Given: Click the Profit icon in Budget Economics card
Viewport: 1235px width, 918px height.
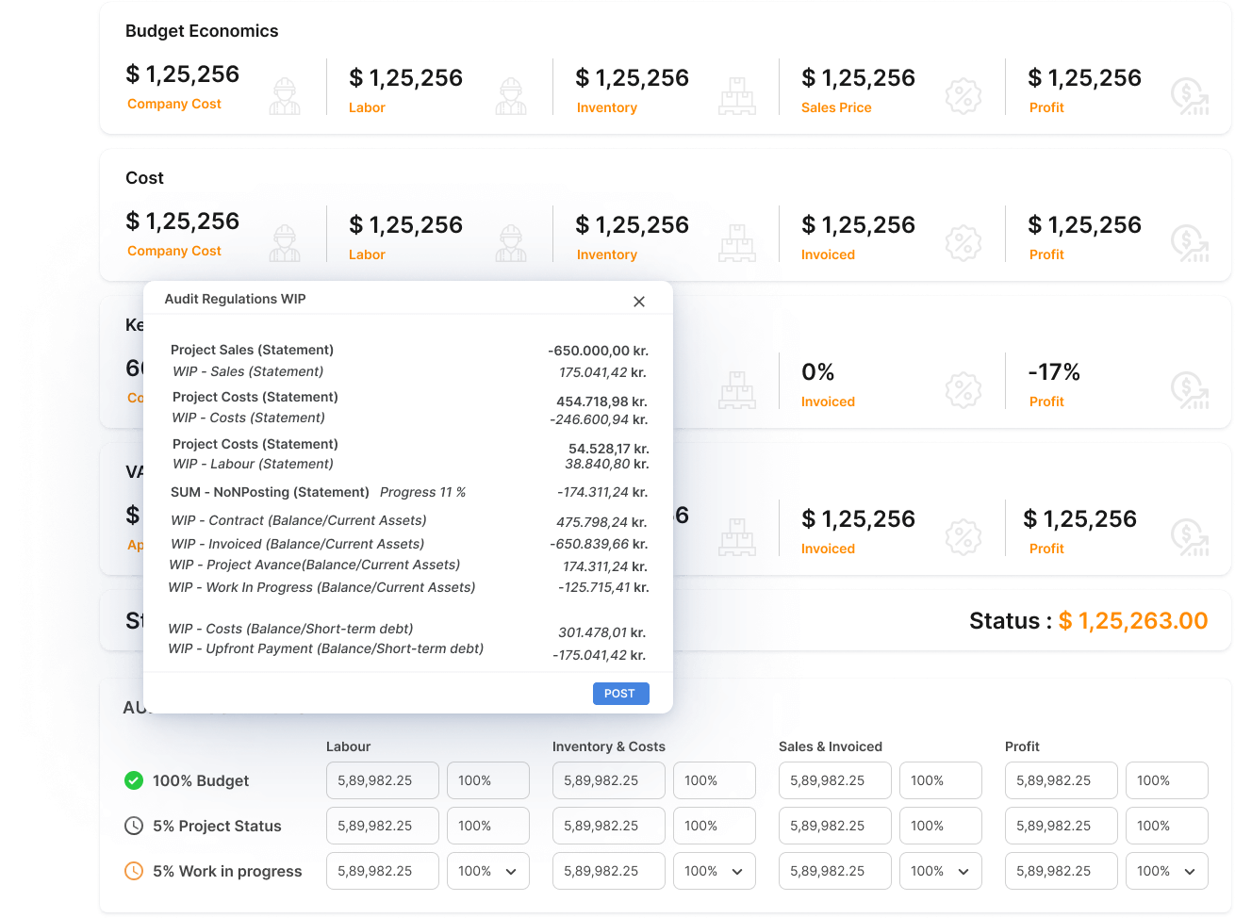Looking at the screenshot, I should point(1190,96).
